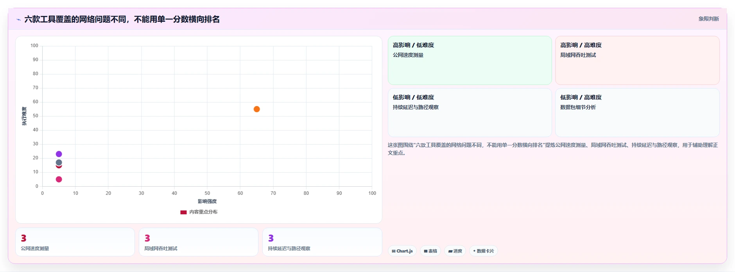
Task: Click the 数据卡片 tag text
Action: coord(485,251)
